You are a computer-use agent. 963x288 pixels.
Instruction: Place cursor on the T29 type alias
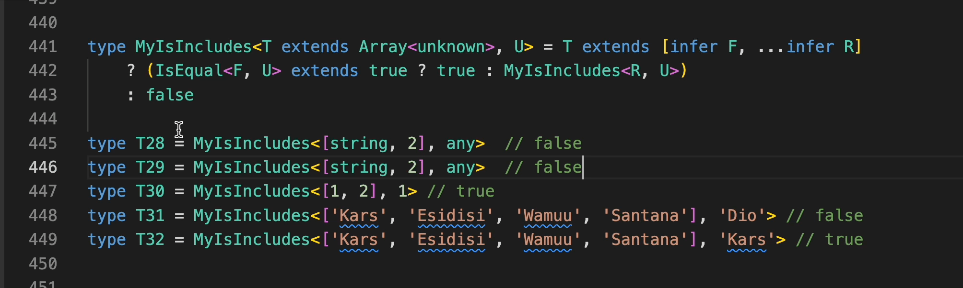150,167
